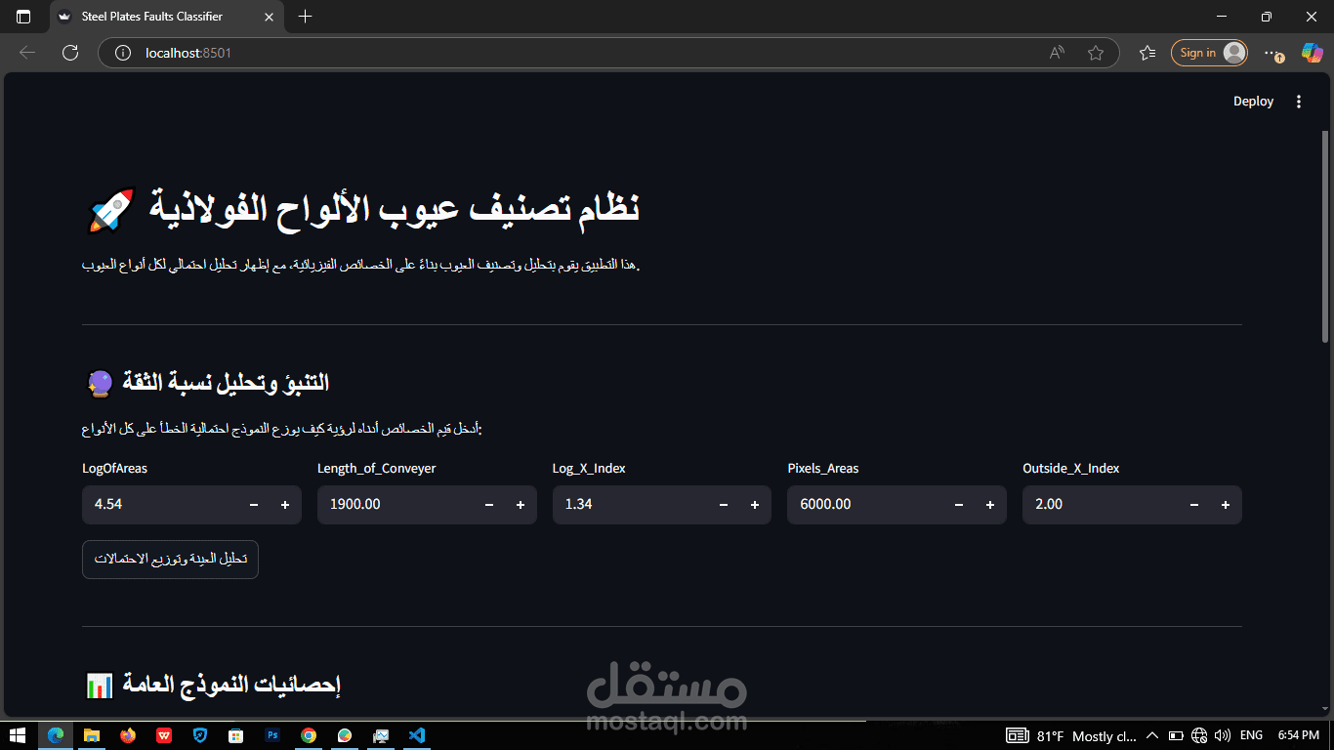Click the تحليل العينة وتوزيع الاحتمالات button

(170, 559)
